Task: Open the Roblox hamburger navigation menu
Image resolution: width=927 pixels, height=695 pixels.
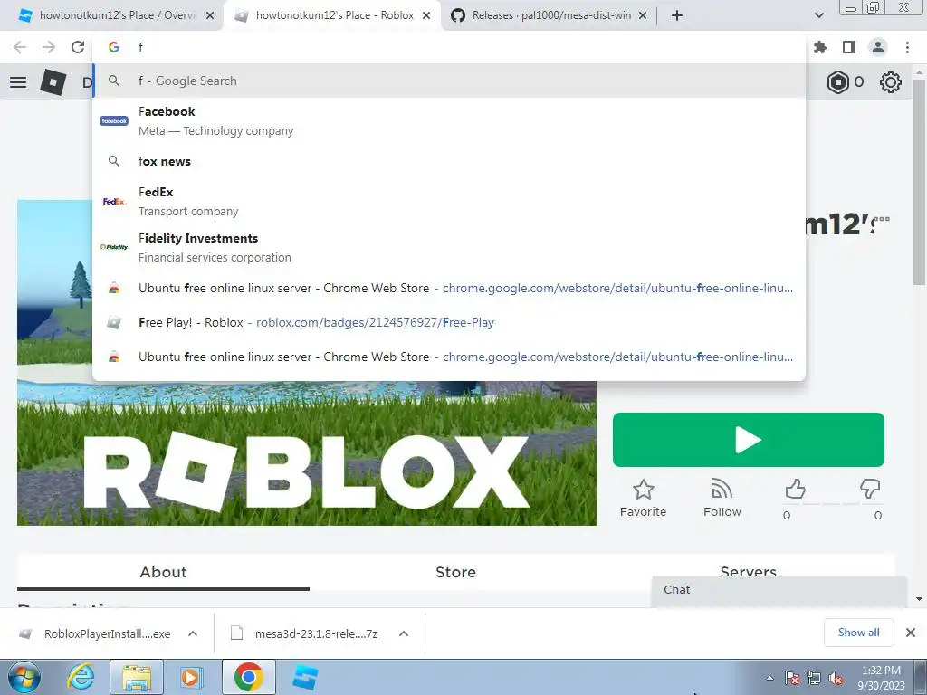Action: click(x=18, y=82)
